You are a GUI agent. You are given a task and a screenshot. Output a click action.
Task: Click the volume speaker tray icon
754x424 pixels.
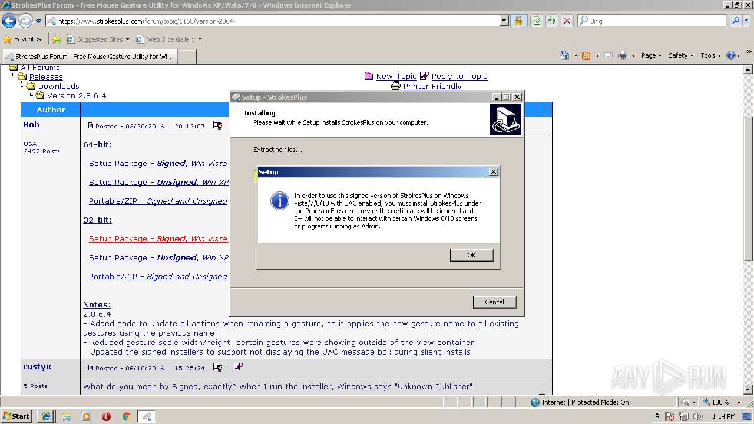[697, 416]
